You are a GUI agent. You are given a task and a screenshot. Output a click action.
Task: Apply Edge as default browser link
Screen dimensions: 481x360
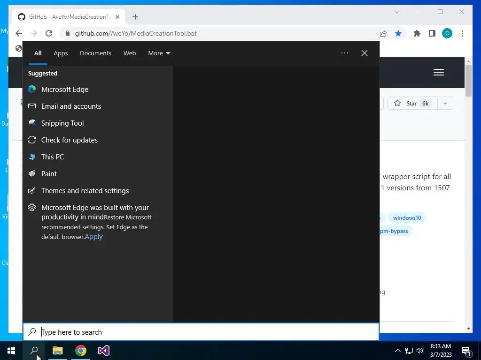pos(93,237)
